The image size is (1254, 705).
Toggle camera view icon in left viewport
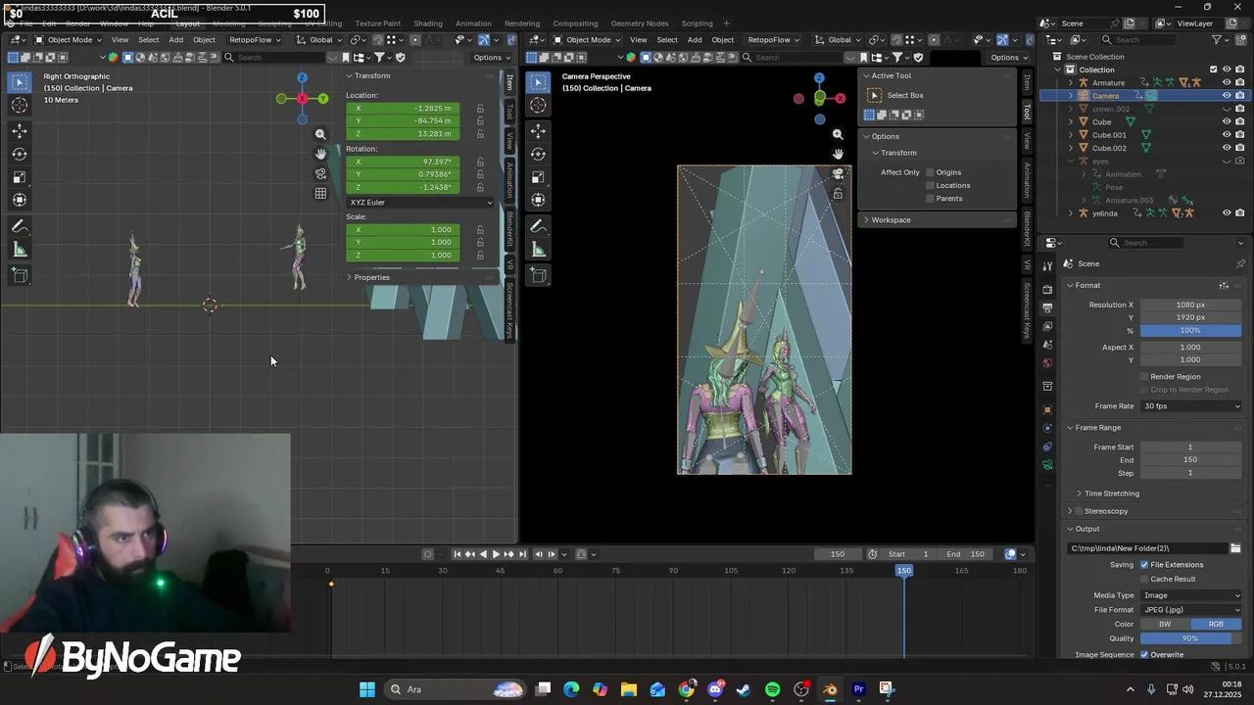point(320,173)
